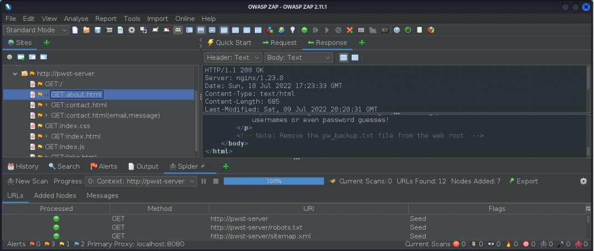This screenshot has height=251, width=594.
Task: Switch to the Alerts tab
Action: [x=104, y=166]
